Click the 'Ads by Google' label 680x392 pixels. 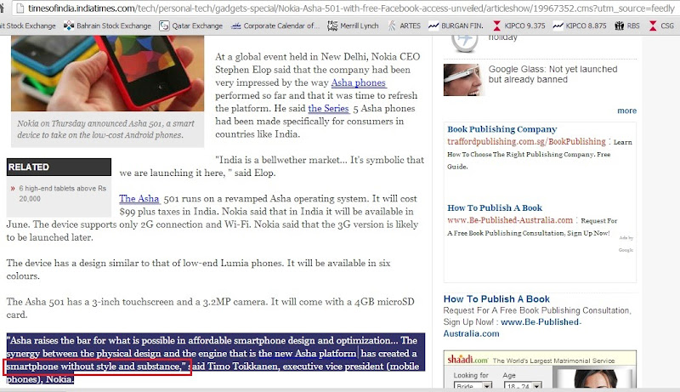pos(626,244)
